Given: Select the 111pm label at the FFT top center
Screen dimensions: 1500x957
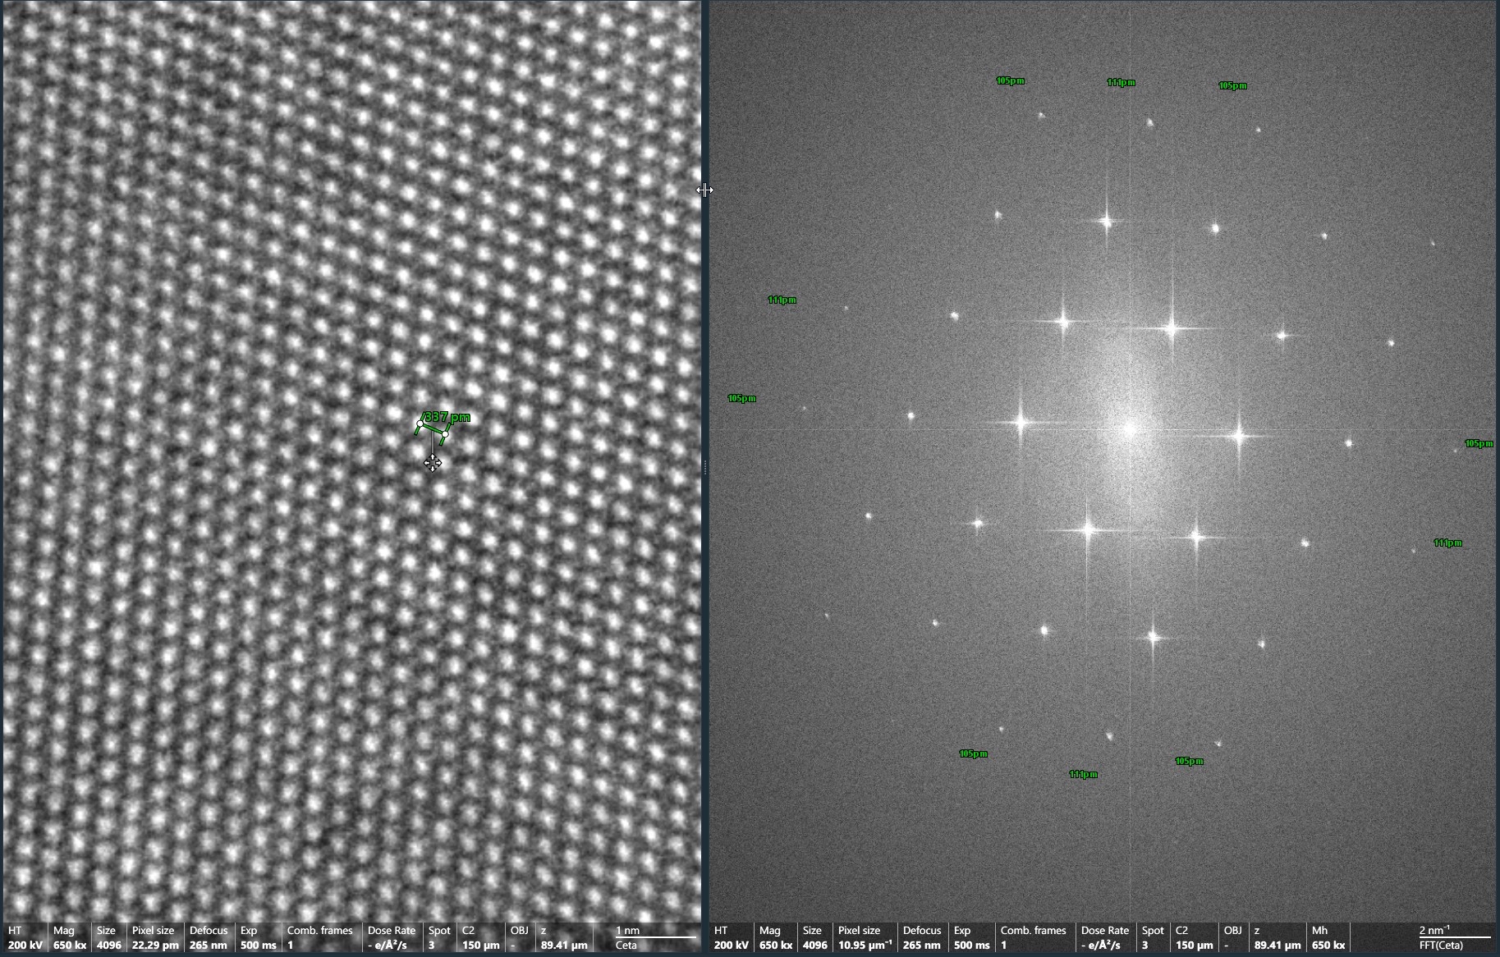Looking at the screenshot, I should point(1121,82).
